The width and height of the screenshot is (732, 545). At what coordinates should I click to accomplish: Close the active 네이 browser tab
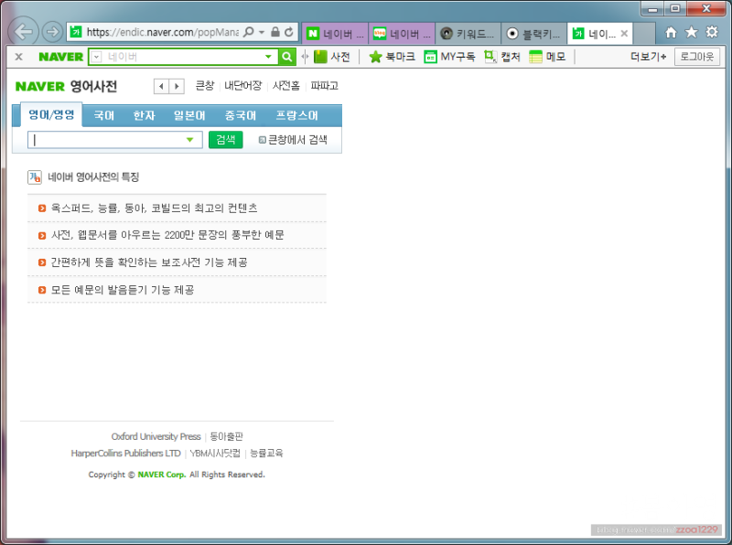tap(624, 34)
